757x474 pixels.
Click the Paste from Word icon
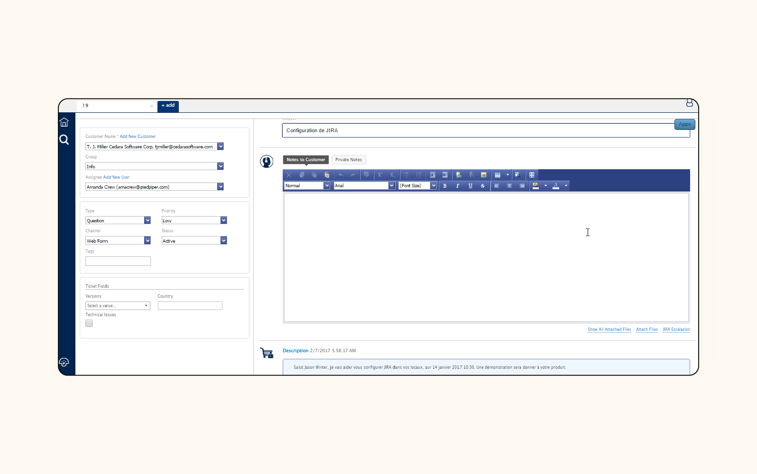click(327, 175)
